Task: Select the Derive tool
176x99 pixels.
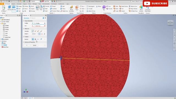Action: pyautogui.click(x=25, y=9)
